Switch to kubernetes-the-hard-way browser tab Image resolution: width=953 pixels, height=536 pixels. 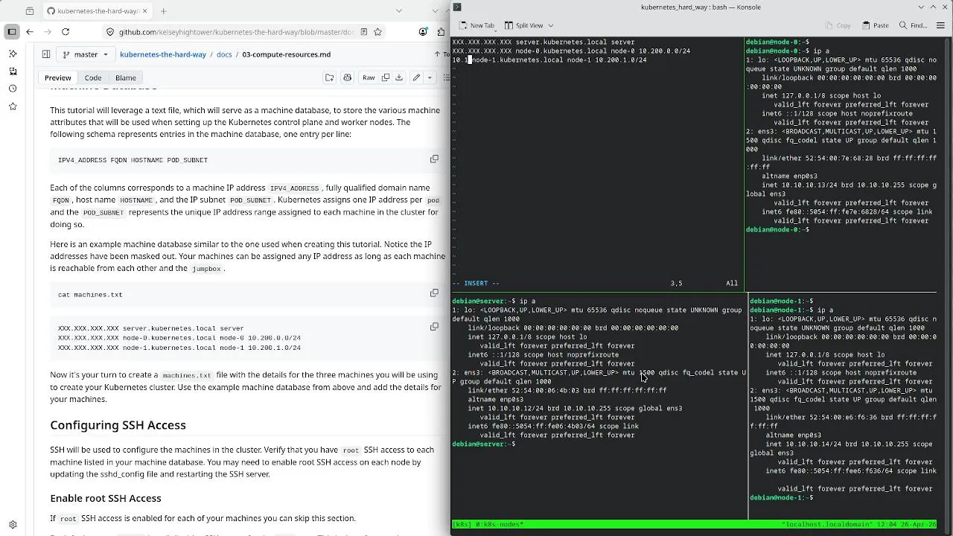coord(96,11)
